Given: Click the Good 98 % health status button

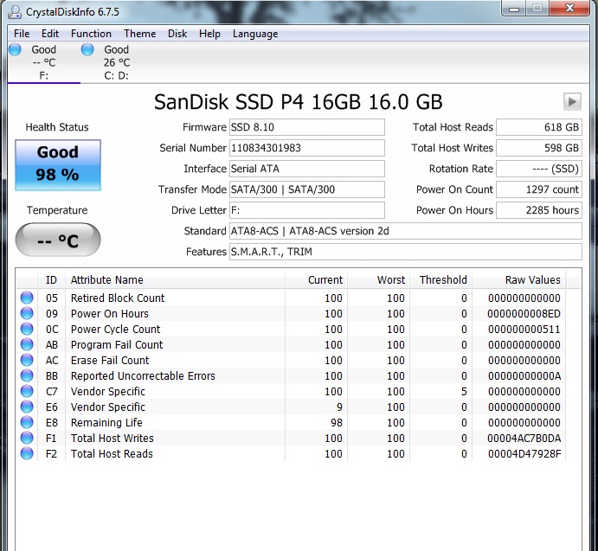Looking at the screenshot, I should point(58,165).
